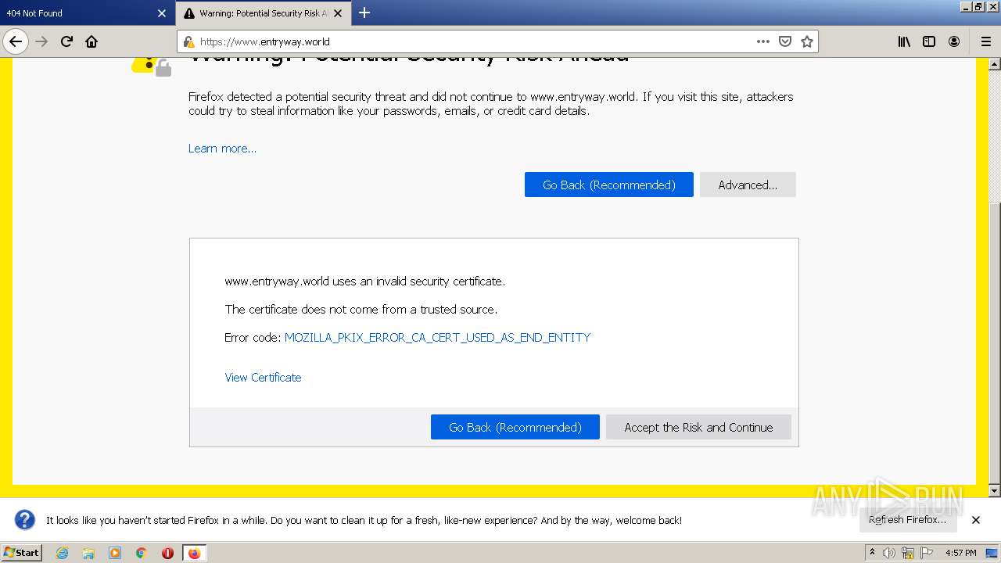
Task: Open Windows Explorer folder in taskbar
Action: [88, 553]
